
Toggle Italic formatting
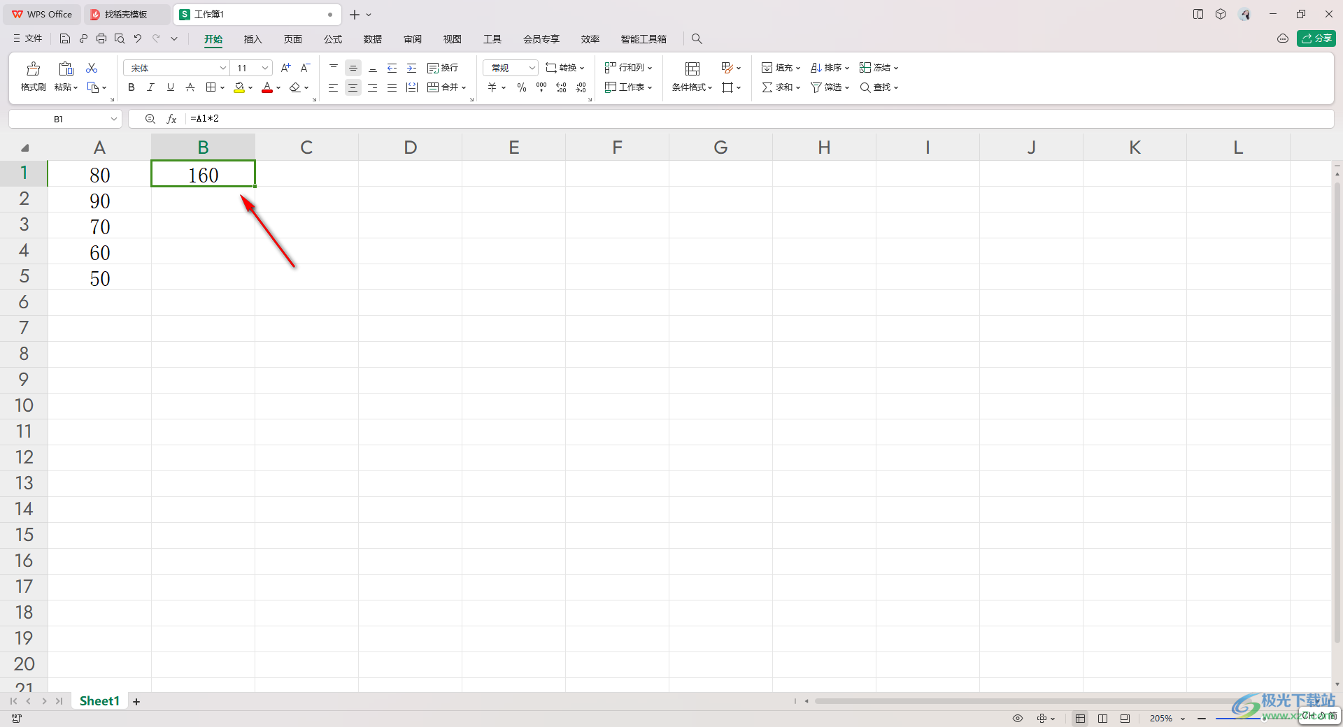click(x=150, y=87)
